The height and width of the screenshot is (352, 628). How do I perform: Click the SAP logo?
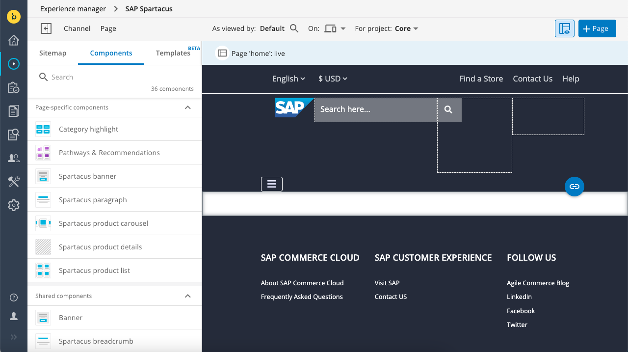[294, 107]
